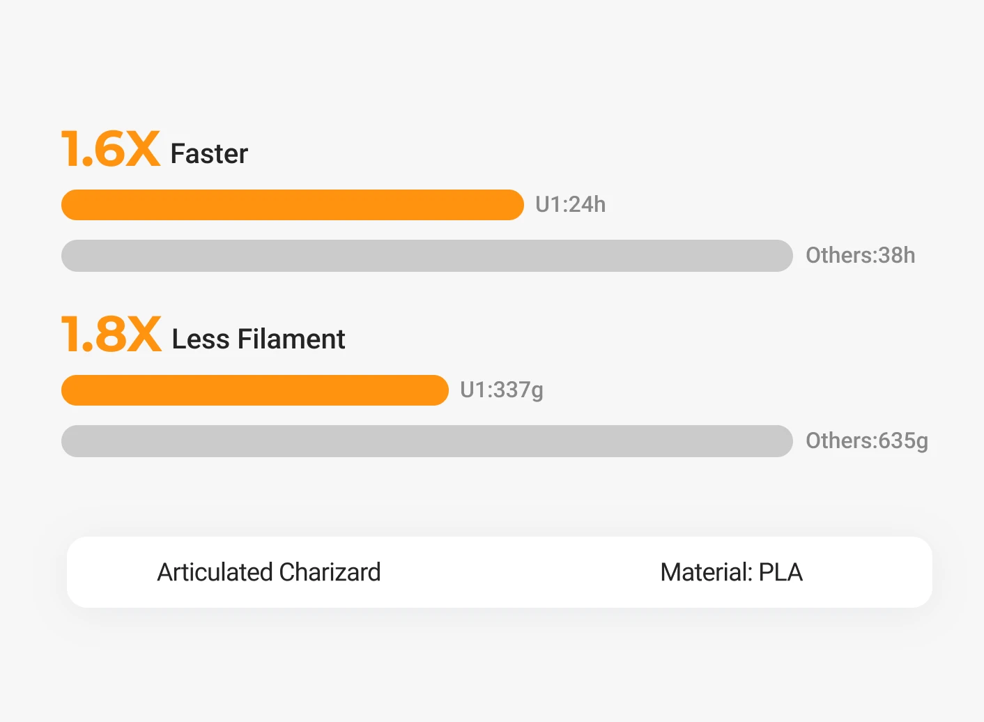Click the word 'Less' in heading

(x=201, y=339)
